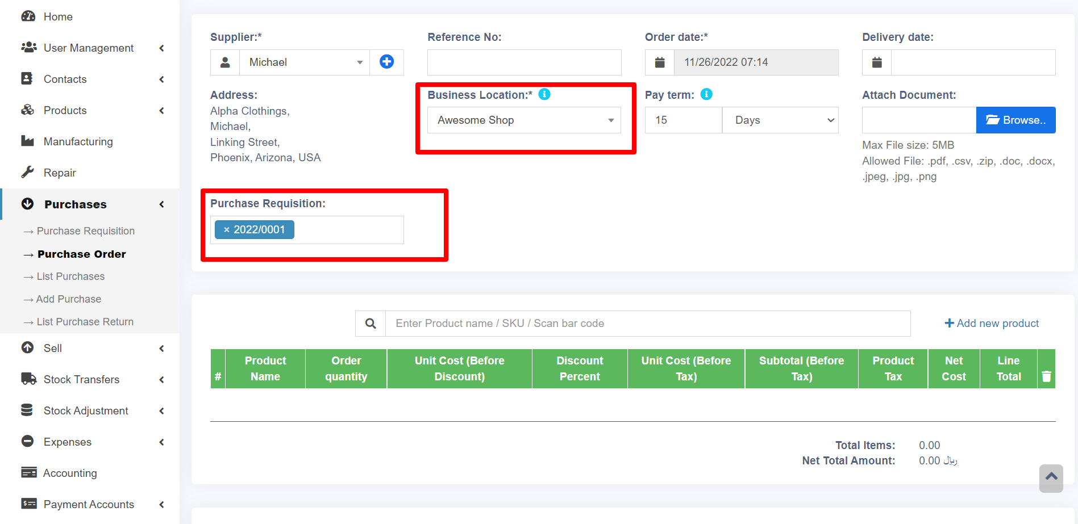Go to Add Purchase in the sidebar
This screenshot has height=524, width=1078.
68,299
